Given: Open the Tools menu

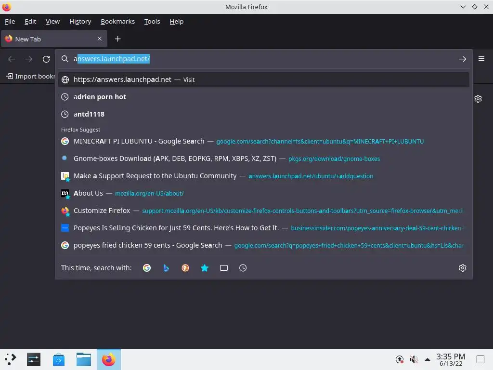Looking at the screenshot, I should click(152, 21).
